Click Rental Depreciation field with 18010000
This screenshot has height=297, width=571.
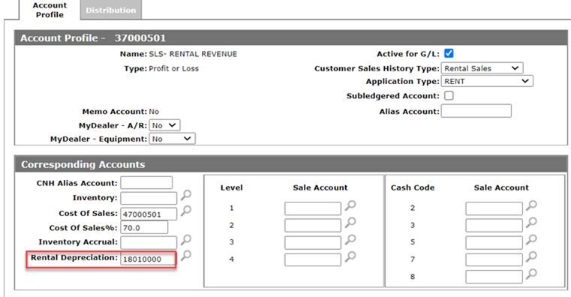coord(148,259)
